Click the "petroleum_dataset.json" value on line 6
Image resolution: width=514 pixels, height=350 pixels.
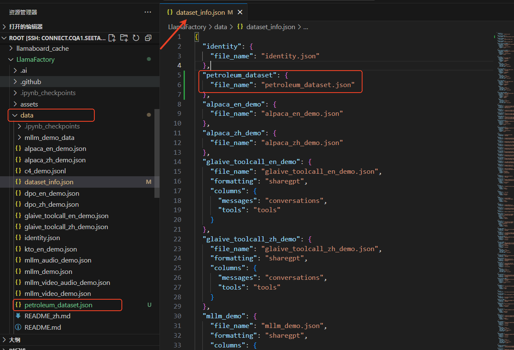[x=308, y=85]
